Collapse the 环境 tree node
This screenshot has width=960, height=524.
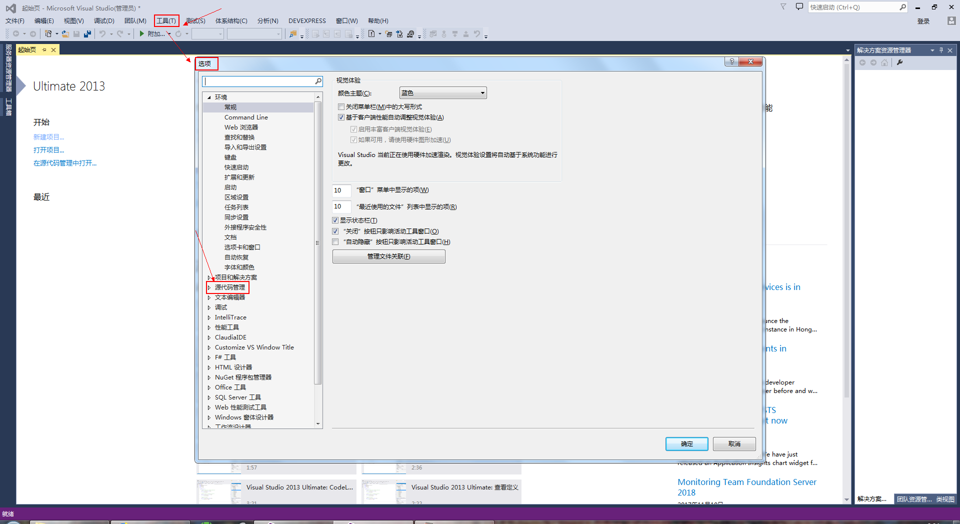pyautogui.click(x=209, y=97)
